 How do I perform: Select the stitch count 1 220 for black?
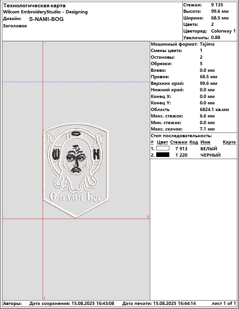coord(181,155)
